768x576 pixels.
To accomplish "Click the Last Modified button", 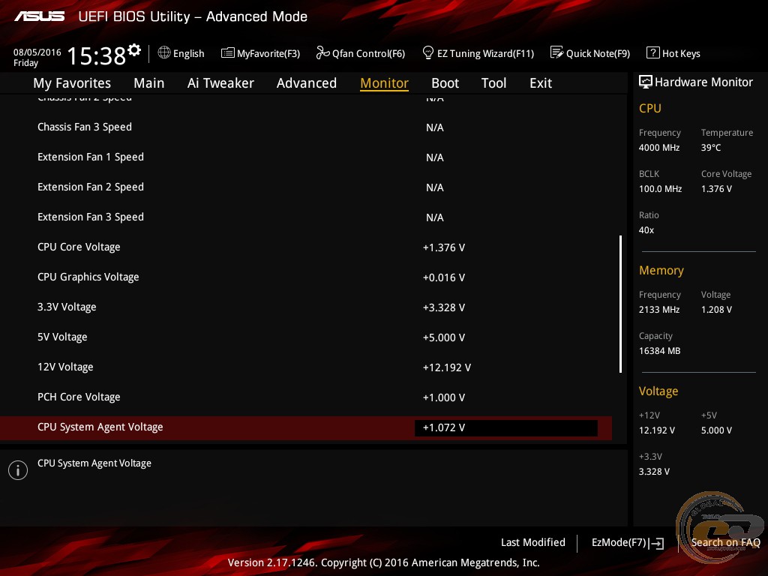I will coord(532,542).
